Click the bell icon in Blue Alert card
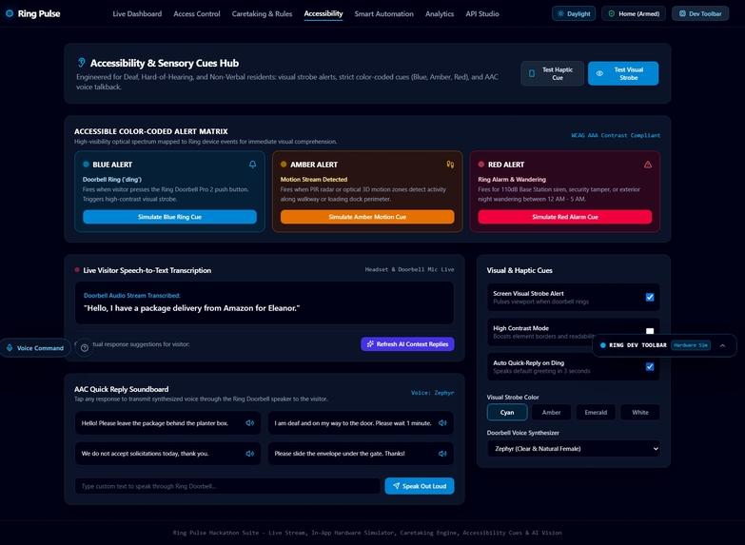 [253, 165]
